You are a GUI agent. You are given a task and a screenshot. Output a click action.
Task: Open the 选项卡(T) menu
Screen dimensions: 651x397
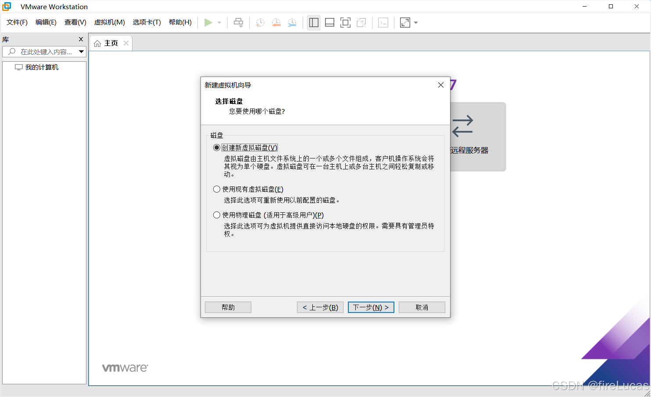pos(147,22)
